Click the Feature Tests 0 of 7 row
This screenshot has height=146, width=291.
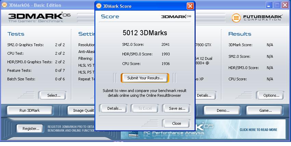click(x=36, y=70)
